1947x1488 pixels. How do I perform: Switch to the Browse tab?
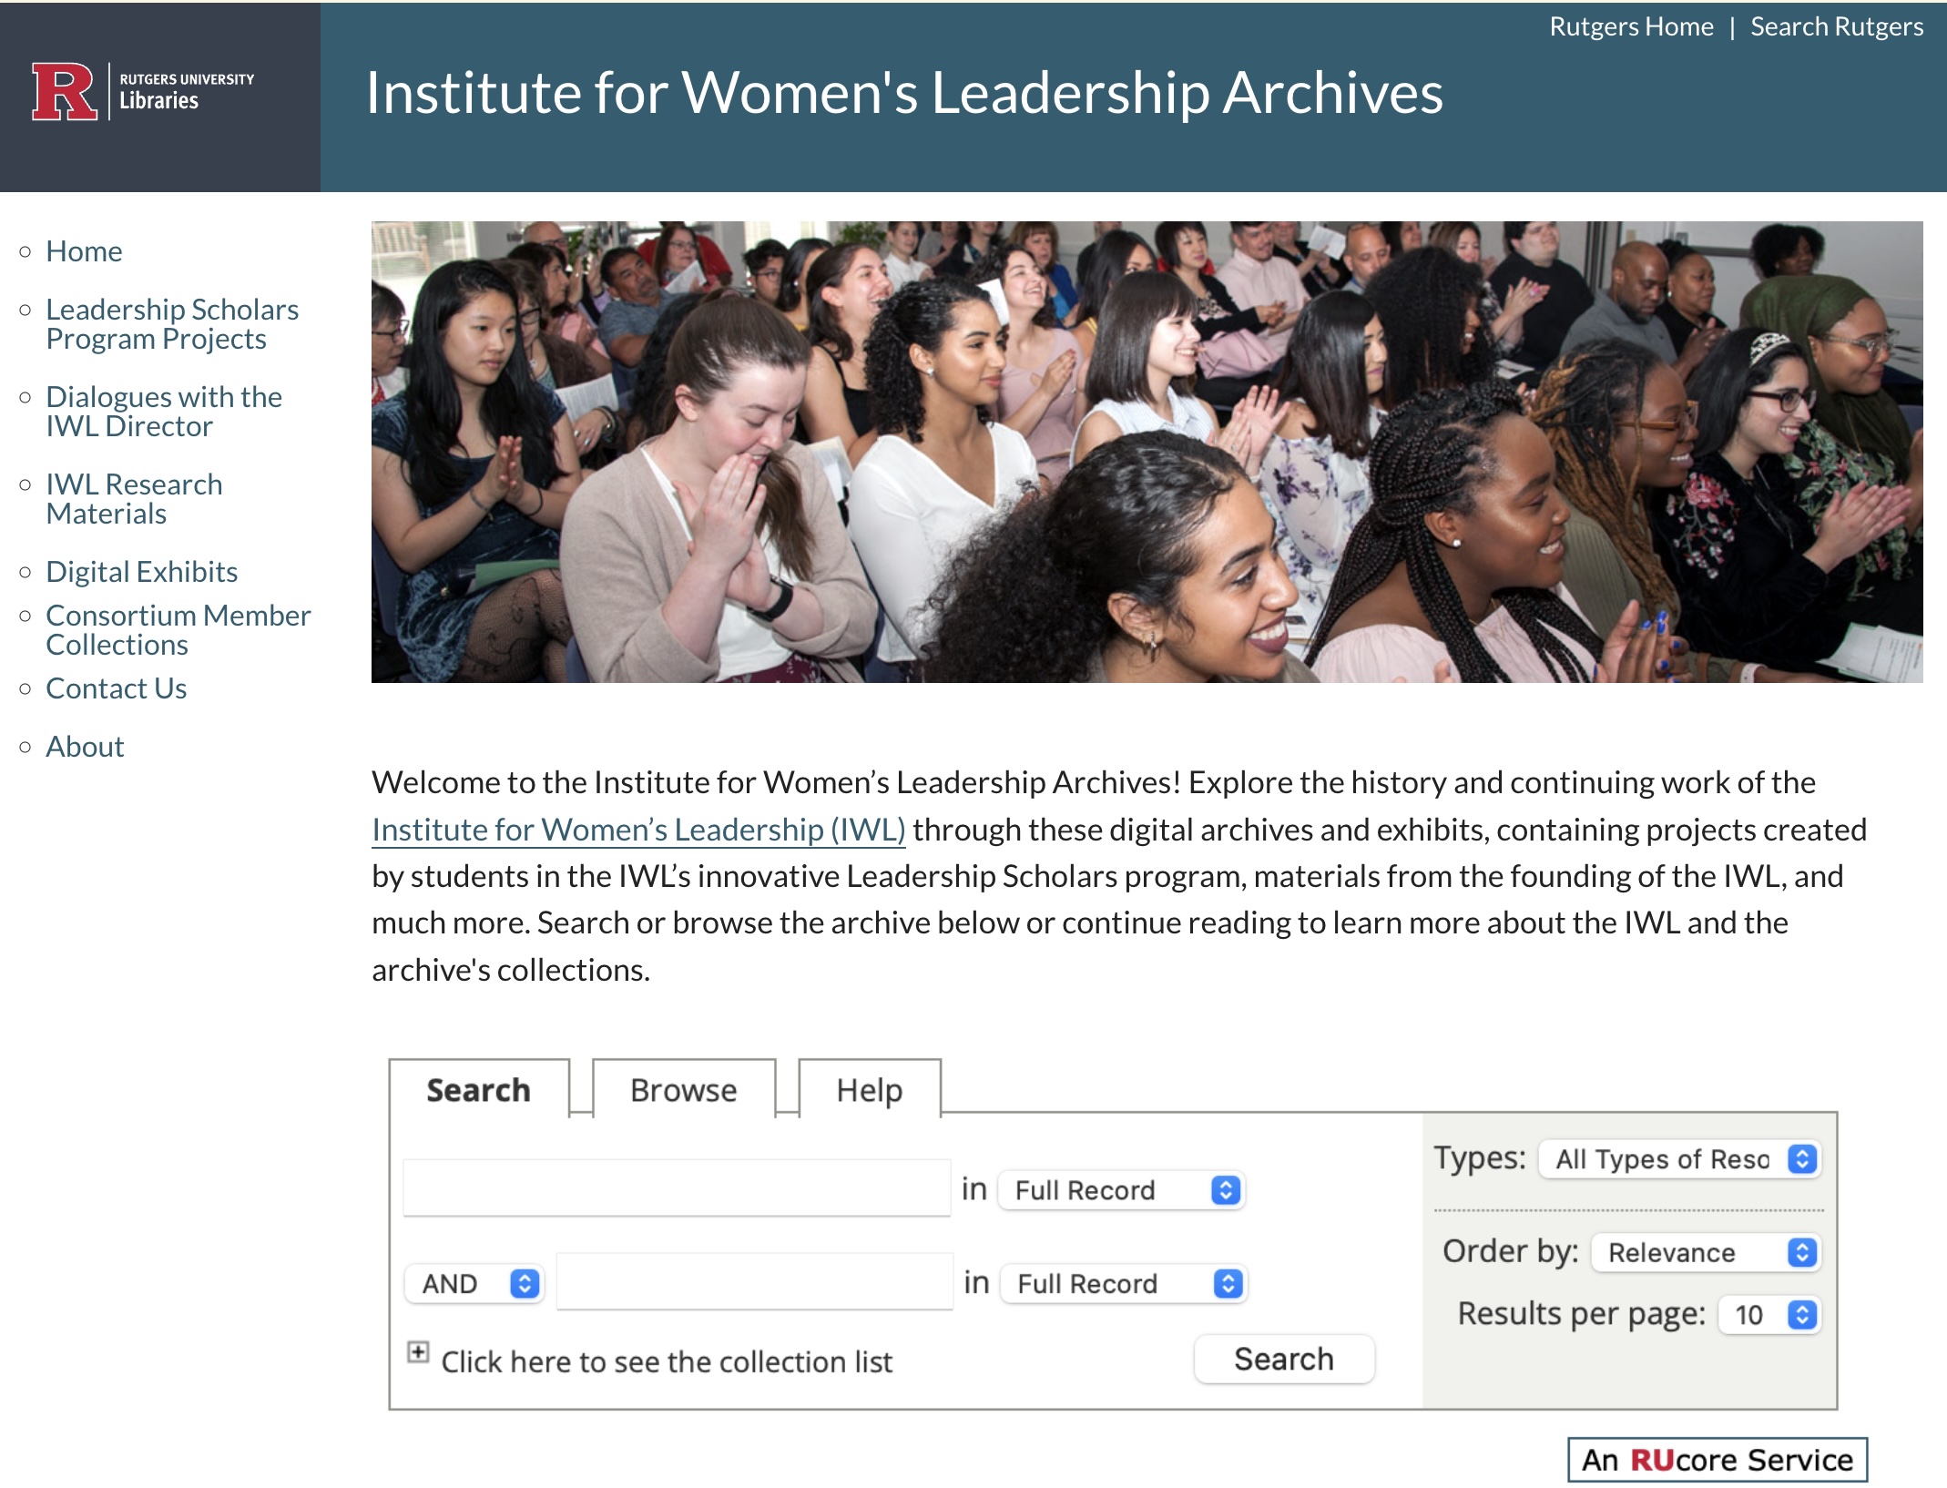pyautogui.click(x=684, y=1090)
